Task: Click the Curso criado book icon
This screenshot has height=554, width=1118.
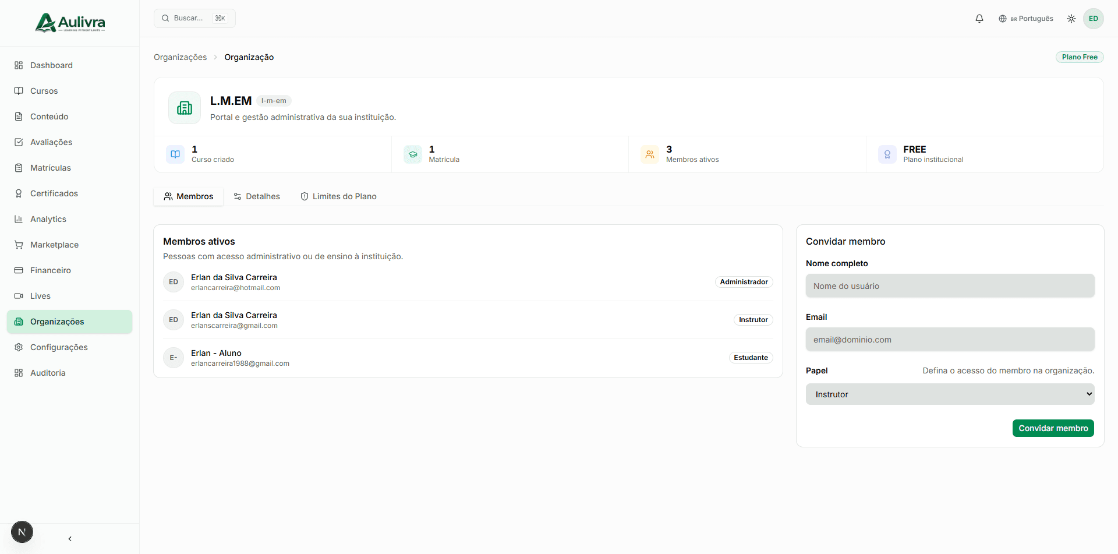Action: (175, 154)
